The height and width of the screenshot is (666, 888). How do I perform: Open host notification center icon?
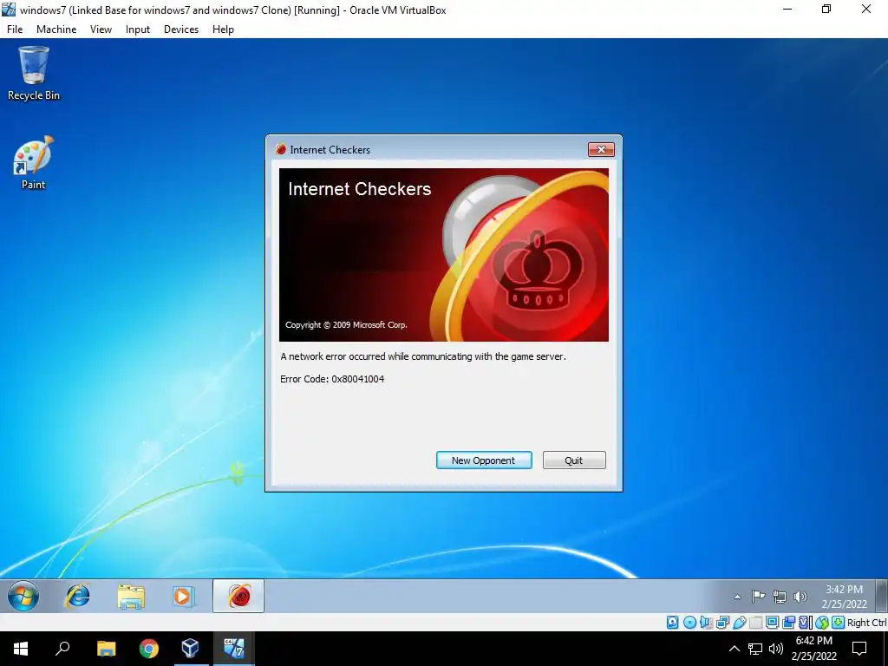pos(859,649)
